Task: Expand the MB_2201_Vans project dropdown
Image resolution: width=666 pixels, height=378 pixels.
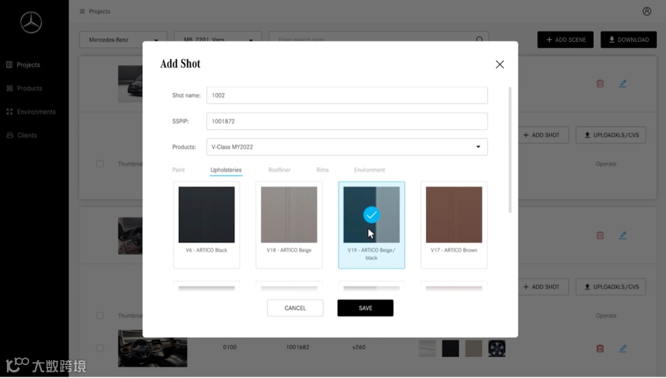Action: pos(218,39)
